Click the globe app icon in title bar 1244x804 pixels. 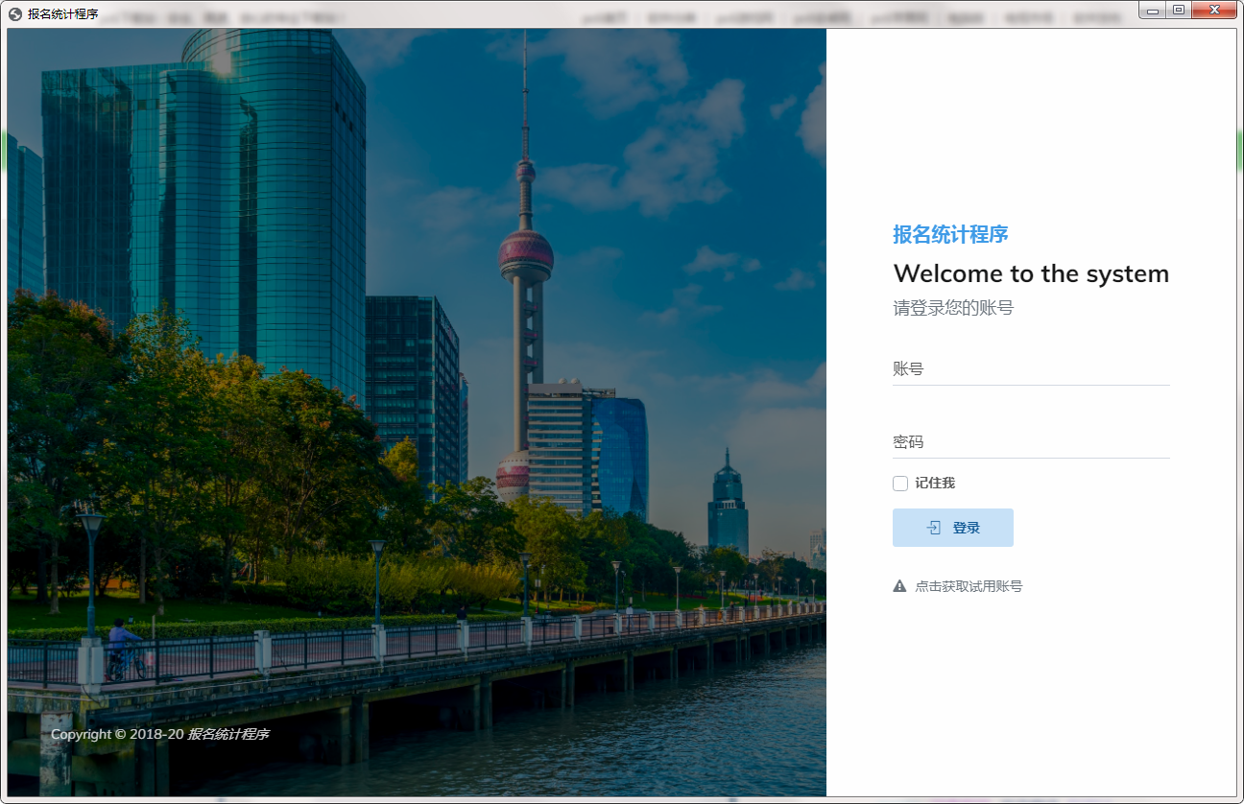pyautogui.click(x=15, y=13)
